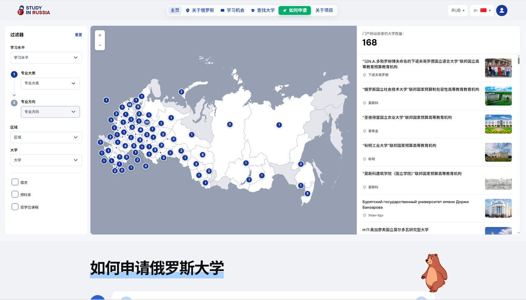Image resolution: width=526 pixels, height=300 pixels.
Task: Open the 专业方向 dropdown
Action: point(50,112)
